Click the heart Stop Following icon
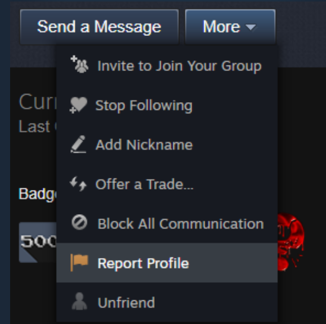The height and width of the screenshot is (324, 326). point(78,105)
